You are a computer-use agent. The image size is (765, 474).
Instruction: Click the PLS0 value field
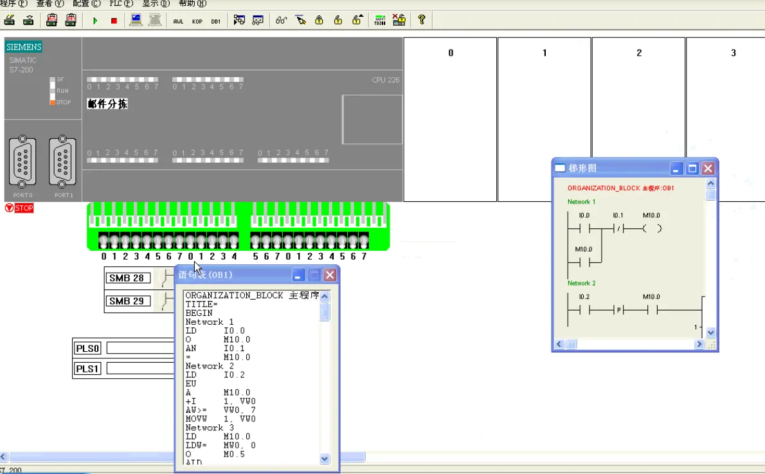(x=141, y=348)
